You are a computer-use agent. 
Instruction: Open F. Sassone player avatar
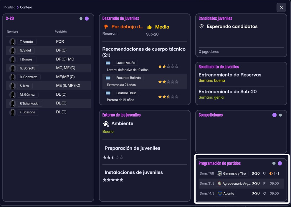[x=13, y=112]
